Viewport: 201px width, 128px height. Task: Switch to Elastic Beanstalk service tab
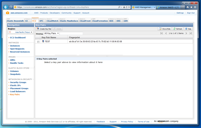(15, 20)
